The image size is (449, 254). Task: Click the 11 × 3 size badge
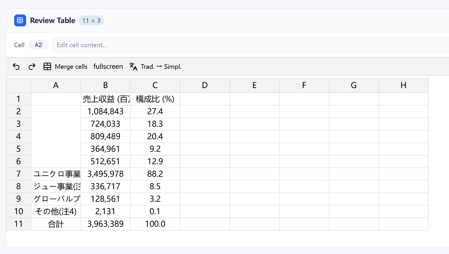coord(91,20)
